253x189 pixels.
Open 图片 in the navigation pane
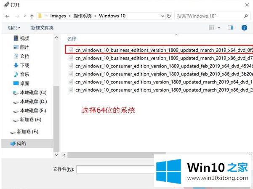pos(21,47)
